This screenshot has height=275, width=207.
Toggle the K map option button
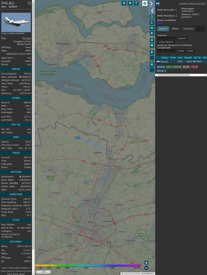pos(152,33)
